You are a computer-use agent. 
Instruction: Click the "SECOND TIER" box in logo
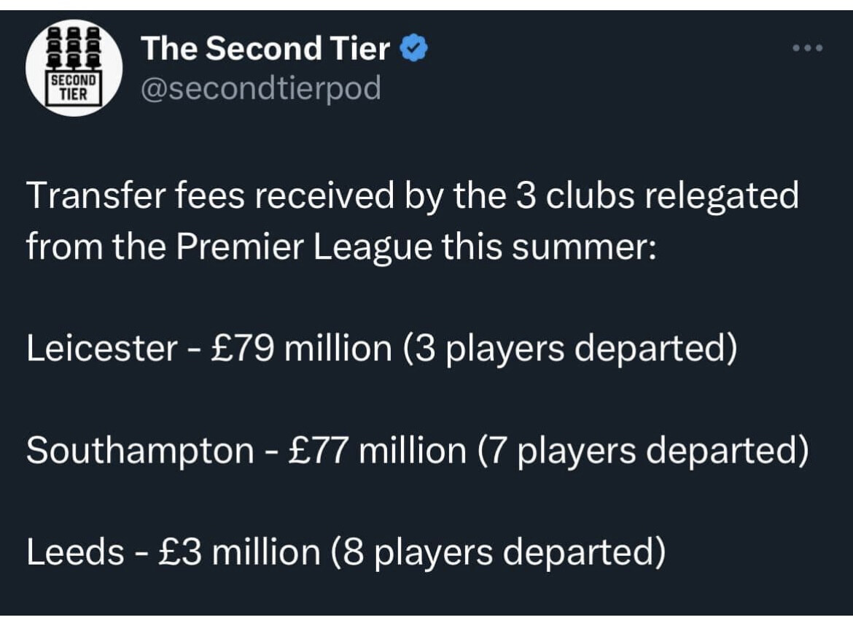coord(74,87)
